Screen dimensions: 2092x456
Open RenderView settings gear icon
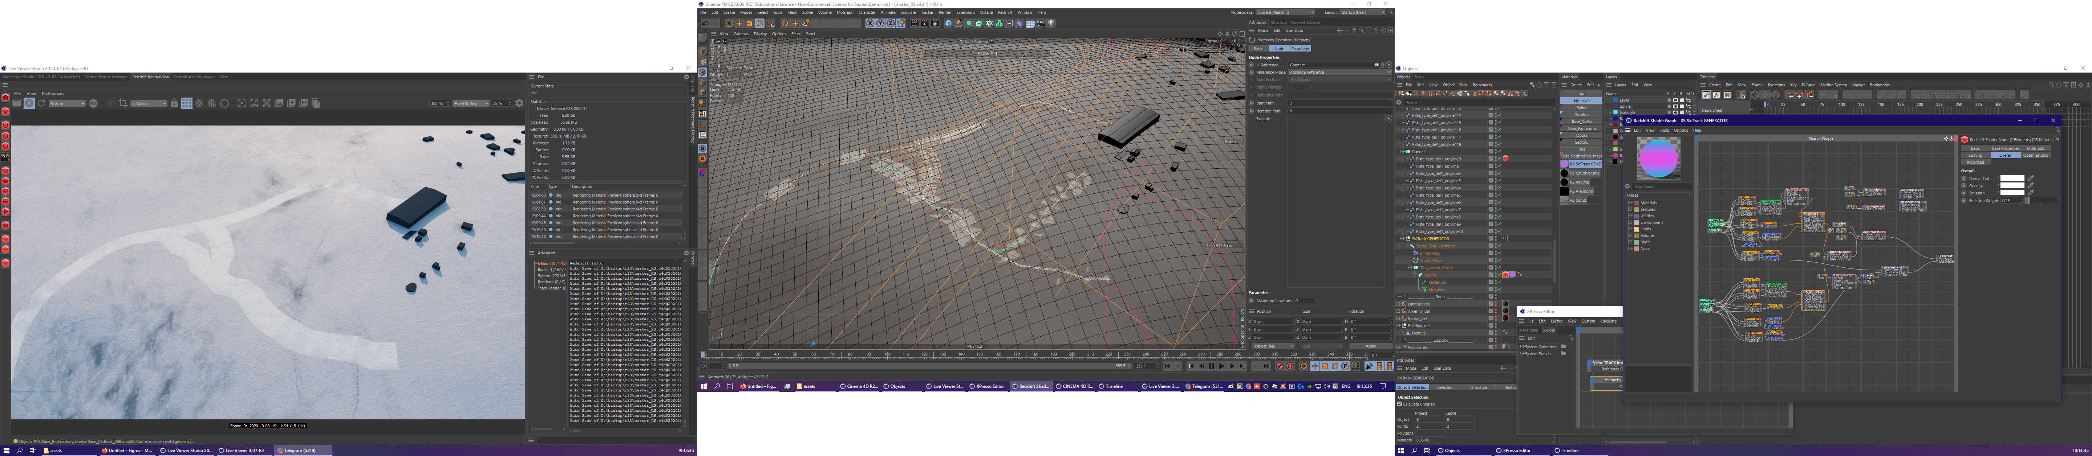pyautogui.click(x=520, y=103)
